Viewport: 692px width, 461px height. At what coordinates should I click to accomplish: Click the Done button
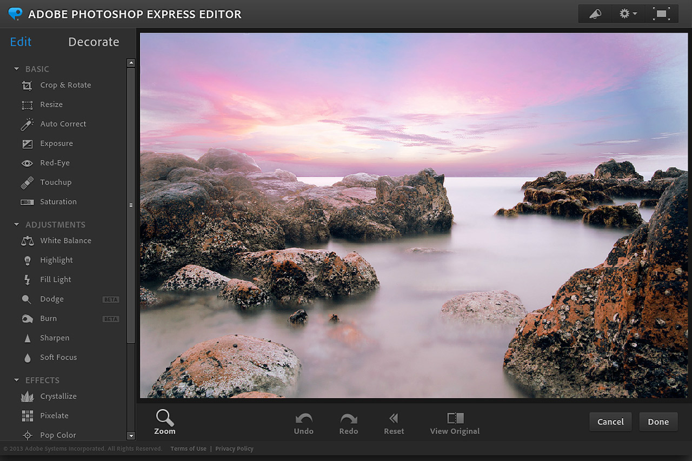[x=658, y=422]
